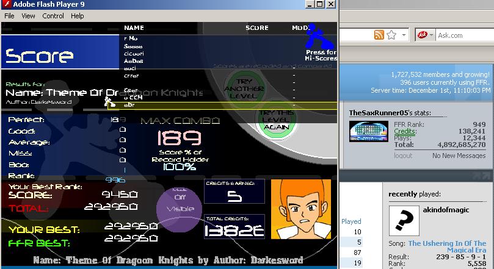Expand the search engine selector arrow
494x269 pixels.
[431, 35]
